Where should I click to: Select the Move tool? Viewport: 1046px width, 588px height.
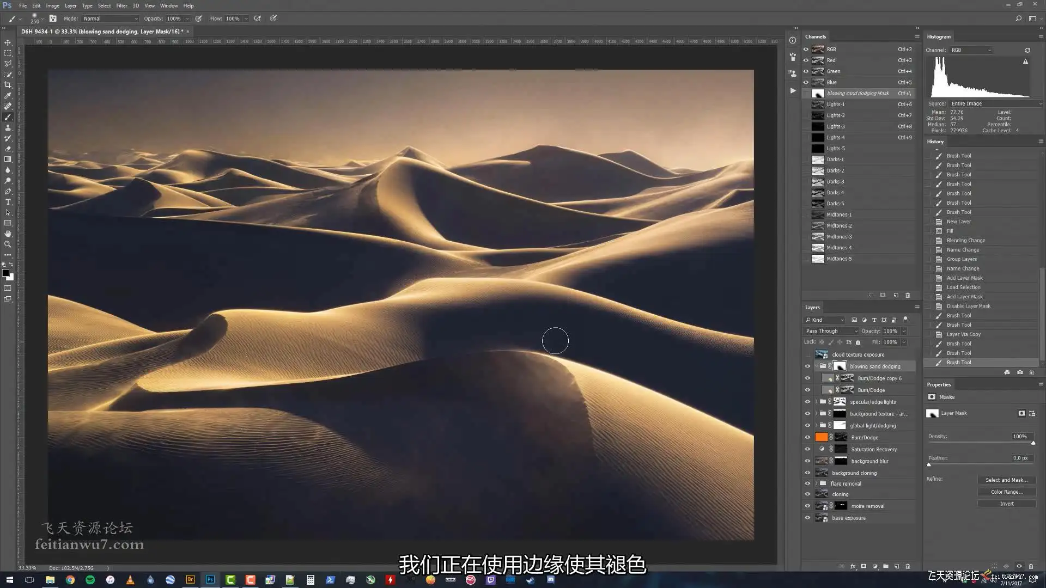[8, 42]
